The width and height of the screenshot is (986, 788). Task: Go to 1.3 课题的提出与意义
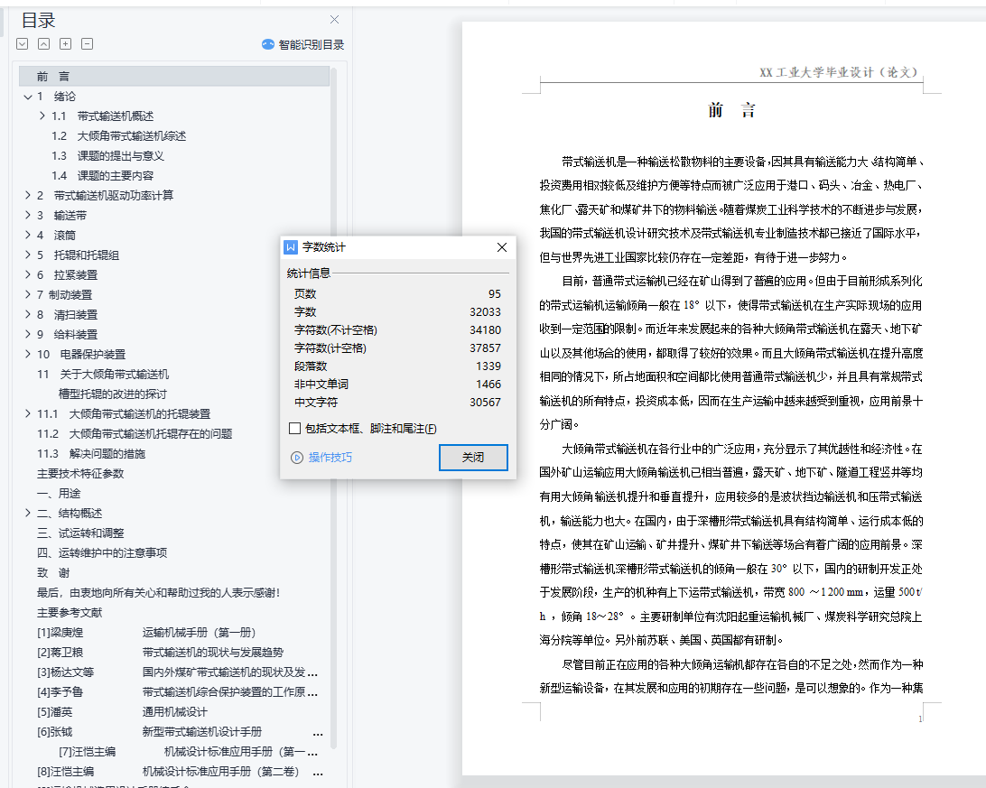(x=107, y=156)
